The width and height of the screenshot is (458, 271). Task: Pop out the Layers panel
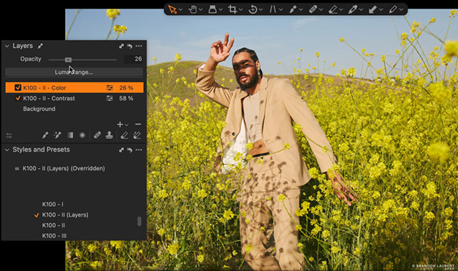(121, 46)
